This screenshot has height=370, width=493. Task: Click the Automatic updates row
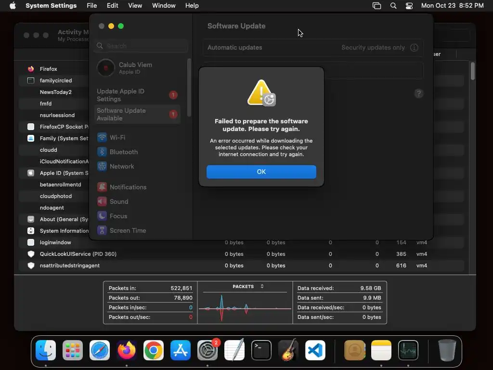click(313, 48)
